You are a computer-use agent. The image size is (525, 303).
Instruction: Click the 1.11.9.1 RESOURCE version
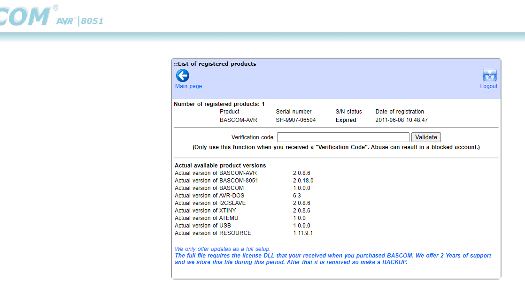pyautogui.click(x=303, y=233)
